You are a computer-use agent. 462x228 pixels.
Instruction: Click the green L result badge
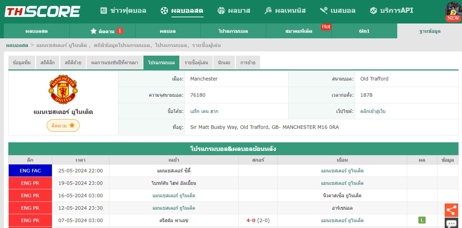[422, 220]
